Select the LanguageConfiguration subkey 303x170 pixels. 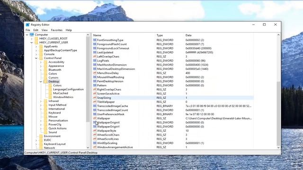pyautogui.click(x=68, y=89)
